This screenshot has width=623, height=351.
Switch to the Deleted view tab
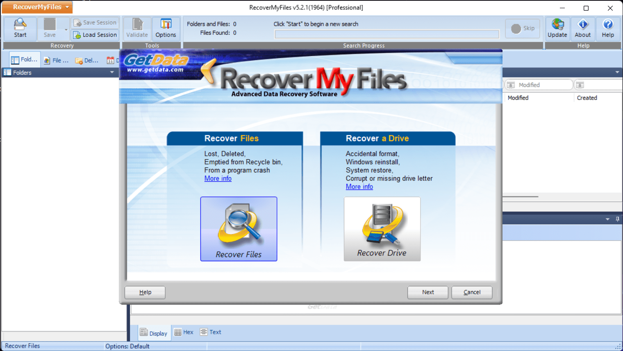(x=87, y=60)
